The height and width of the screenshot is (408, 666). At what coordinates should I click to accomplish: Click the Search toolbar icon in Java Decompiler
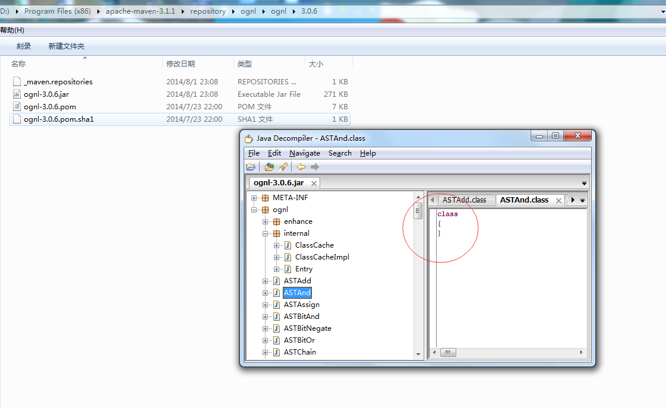[283, 167]
